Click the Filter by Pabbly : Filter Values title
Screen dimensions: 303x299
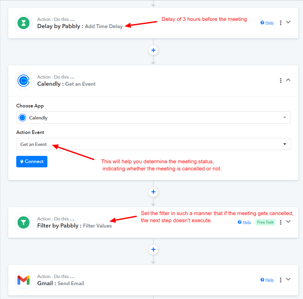tap(74, 226)
